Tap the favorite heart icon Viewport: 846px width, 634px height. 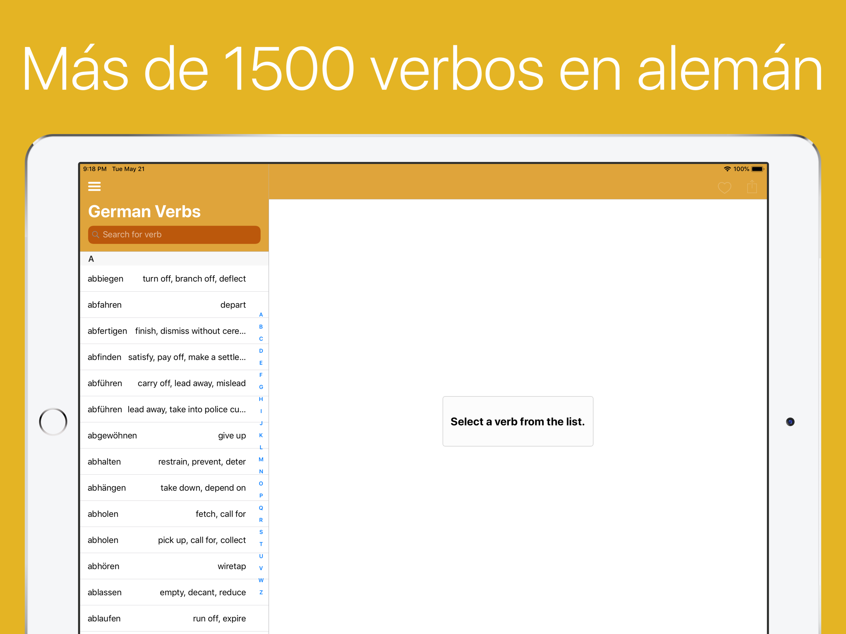[x=724, y=187]
